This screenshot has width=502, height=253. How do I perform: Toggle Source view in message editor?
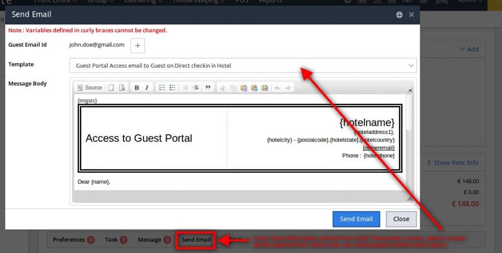point(90,87)
